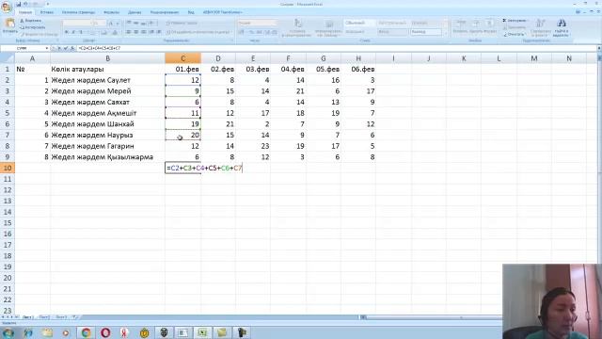Click Format (Формат) button in Cells group
602x339 pixels.
pos(490,26)
